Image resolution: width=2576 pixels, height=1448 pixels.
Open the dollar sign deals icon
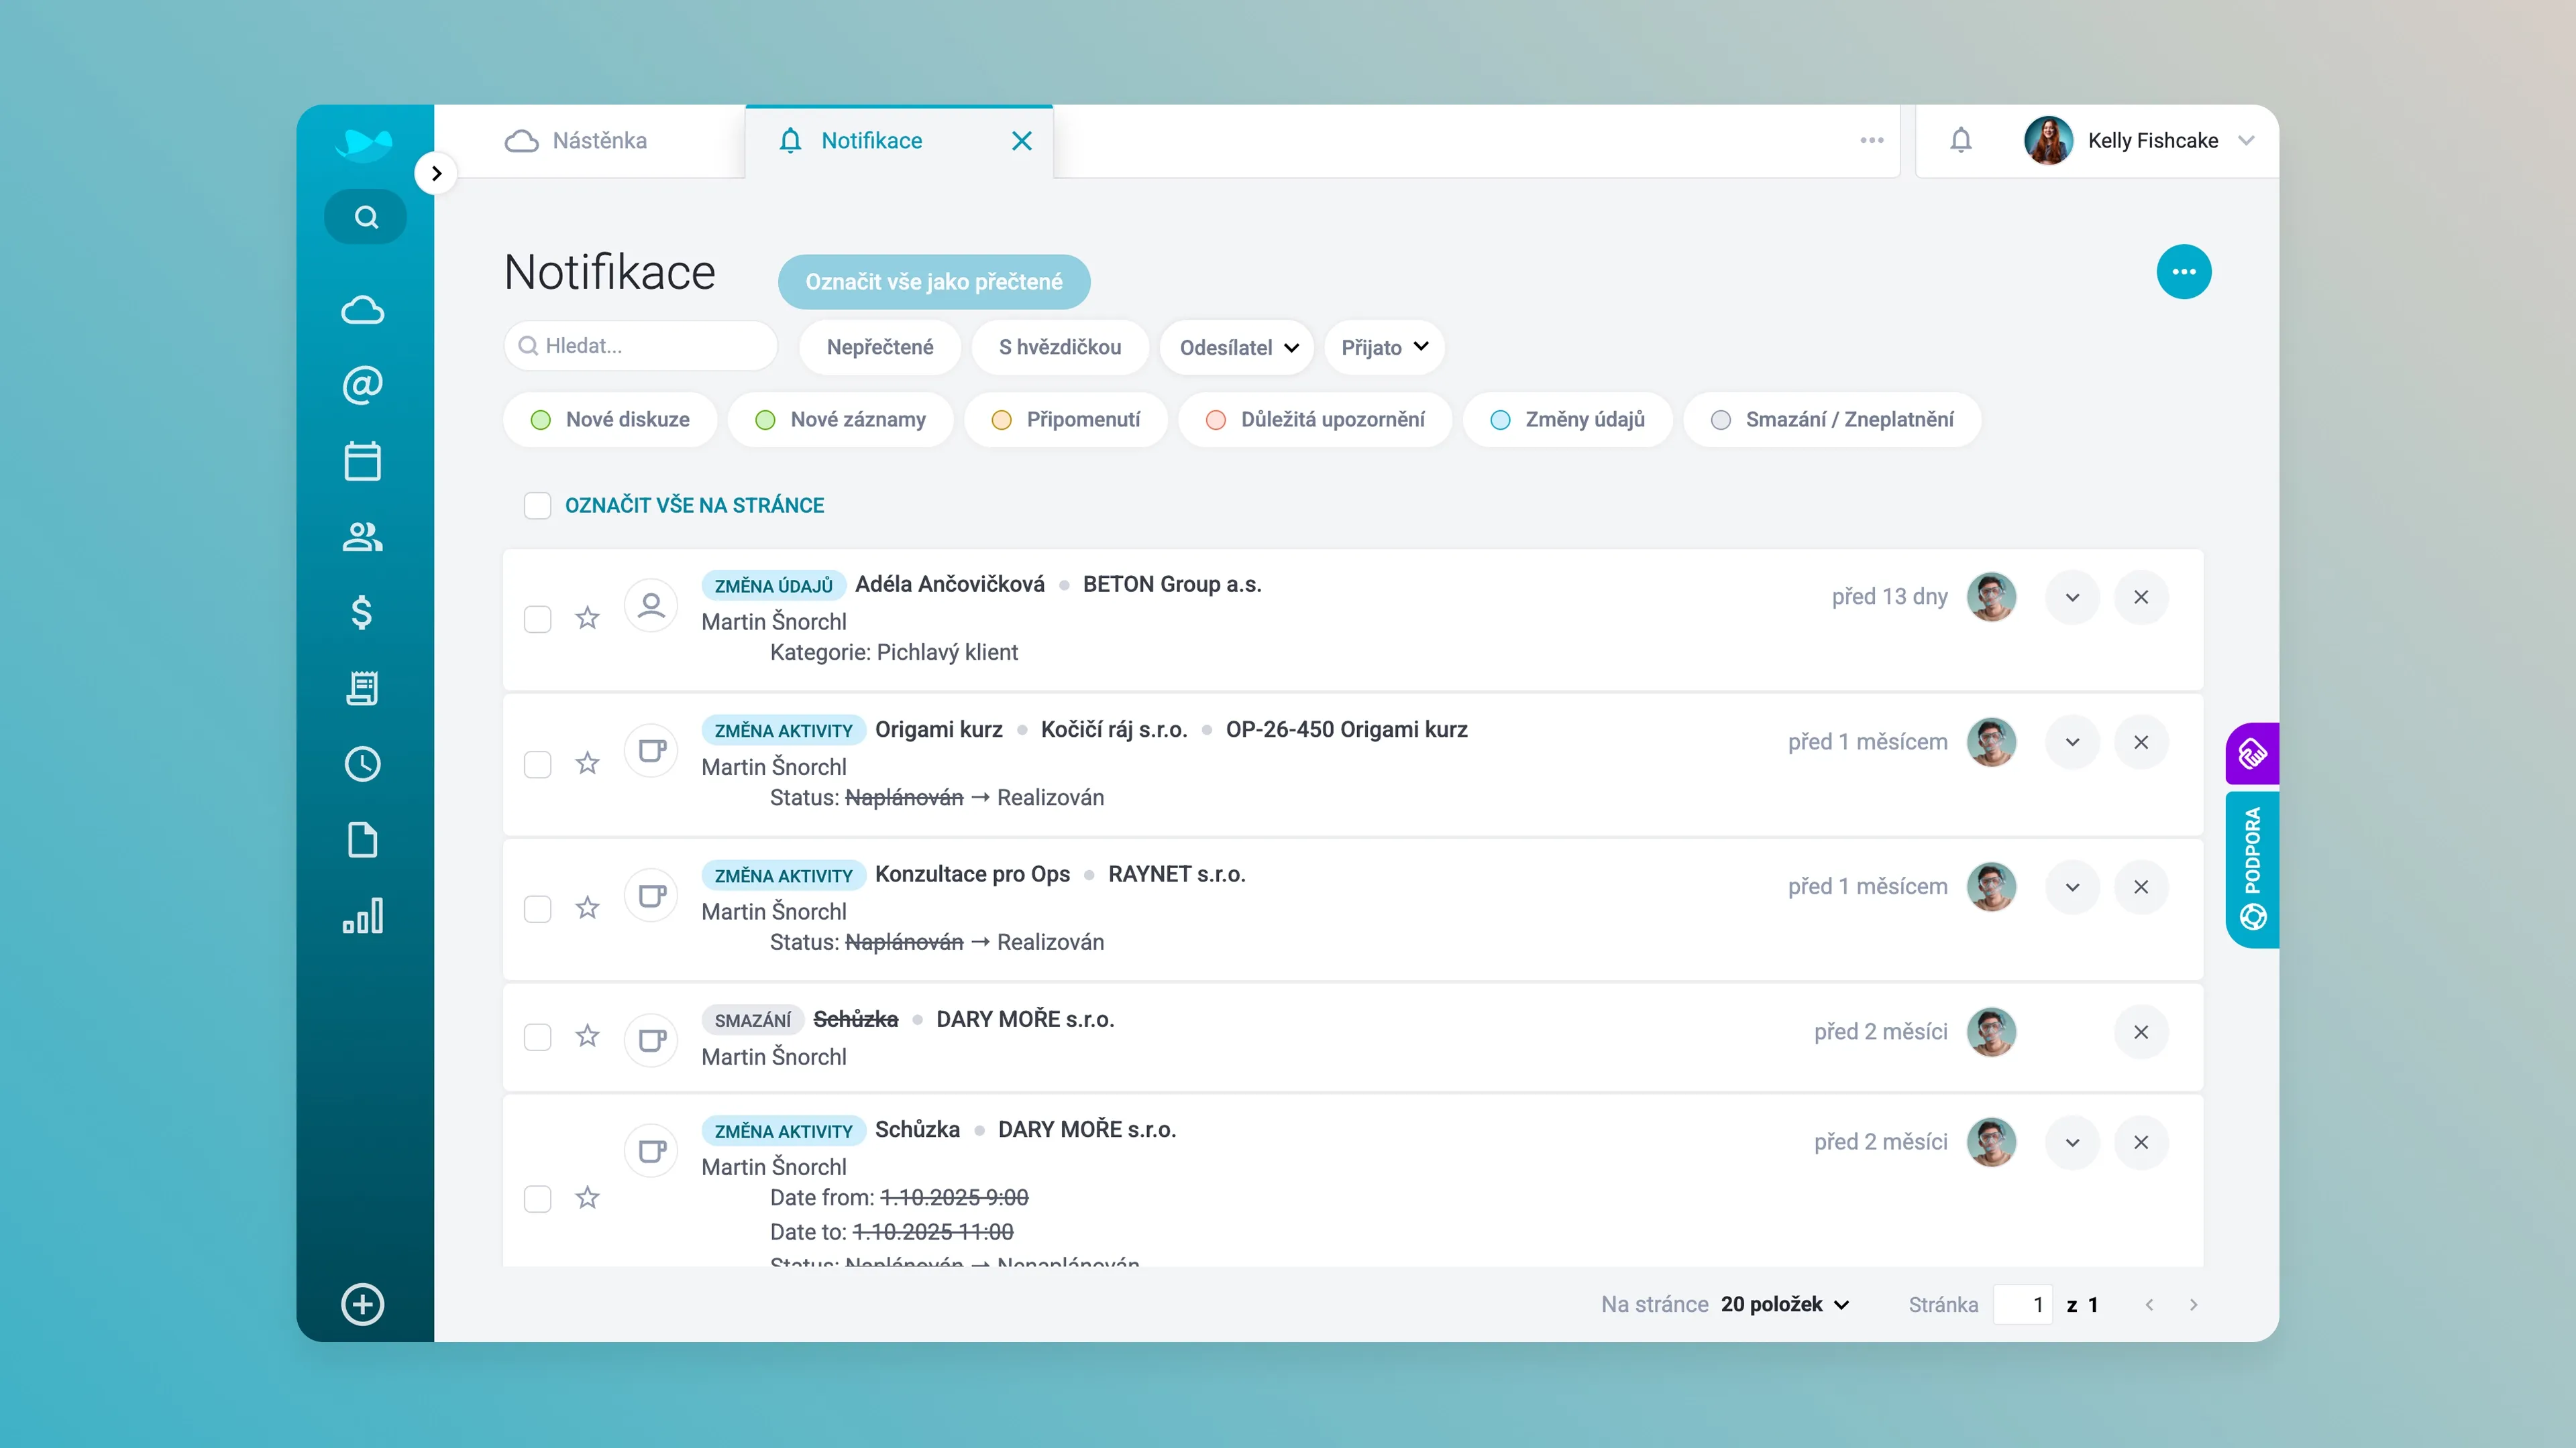[362, 611]
